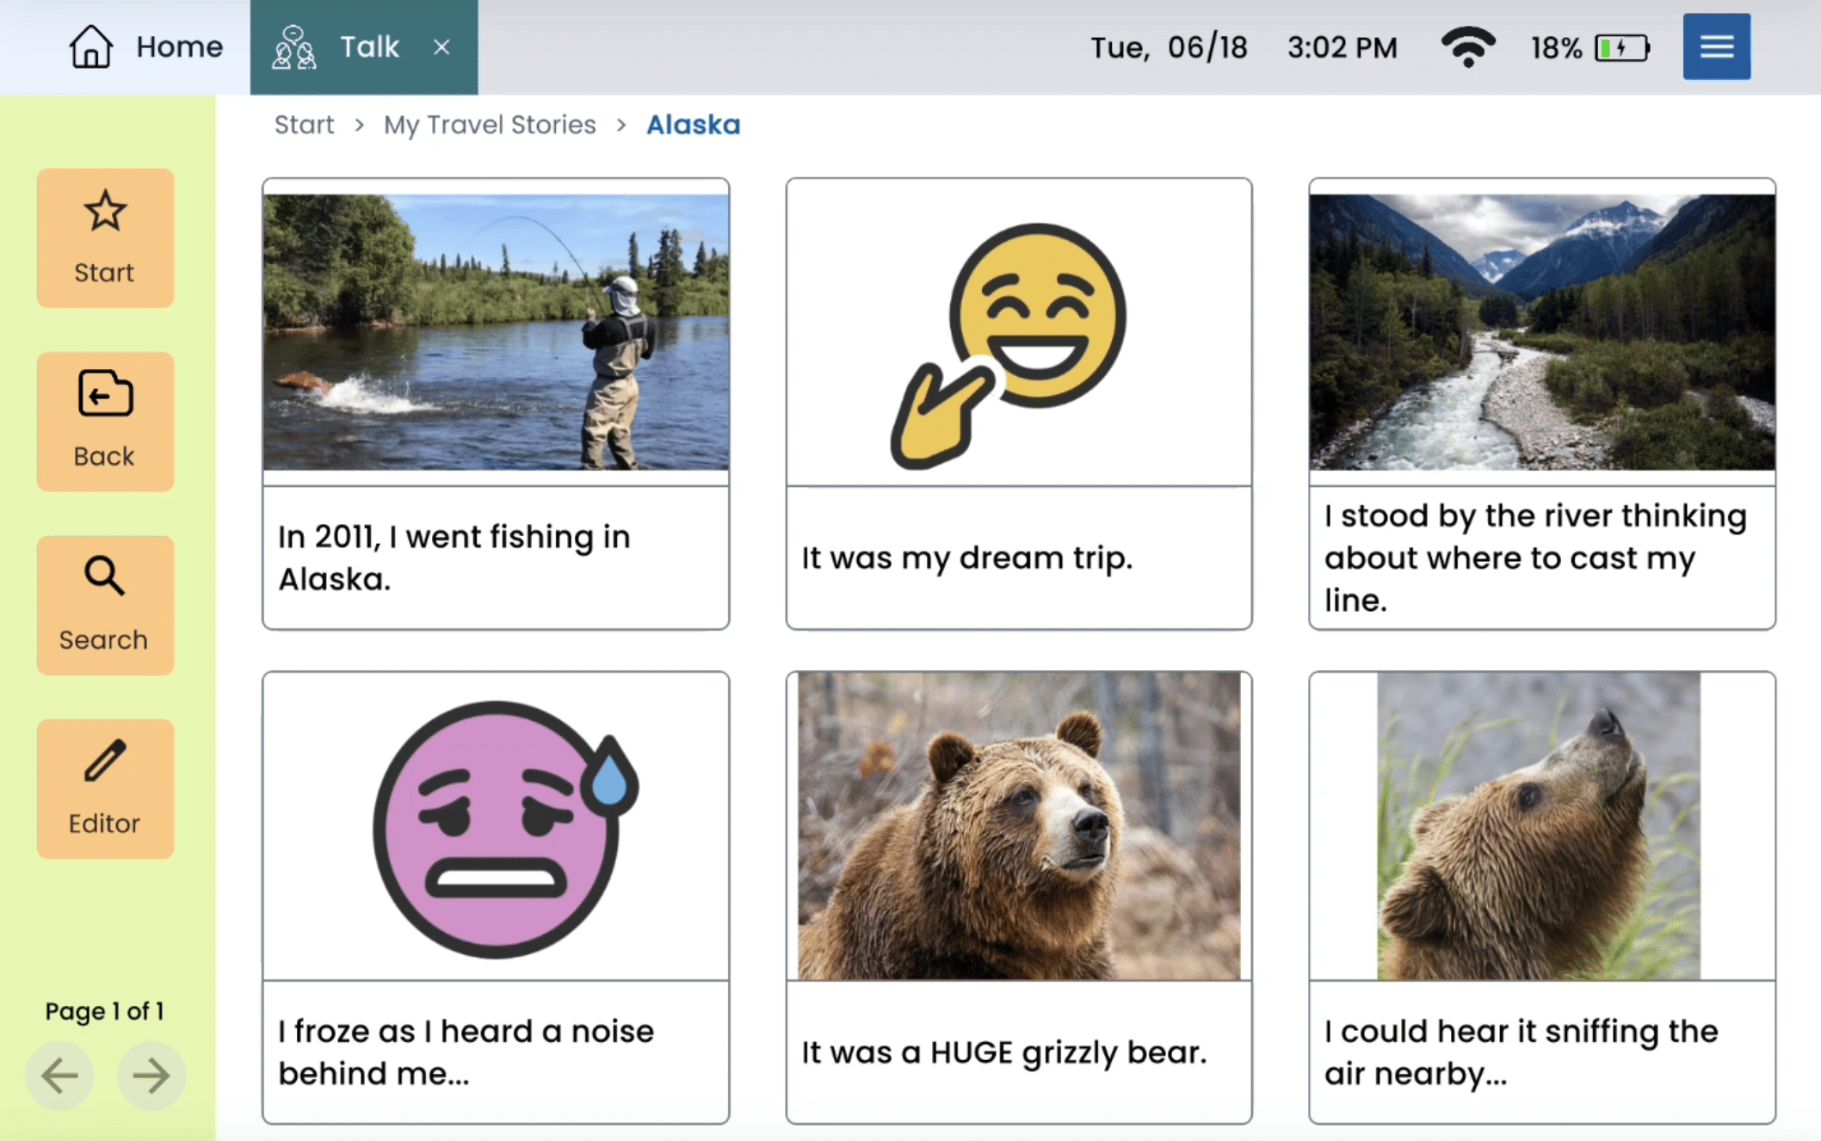Click the Wi-Fi status icon
The height and width of the screenshot is (1141, 1821).
[1468, 46]
